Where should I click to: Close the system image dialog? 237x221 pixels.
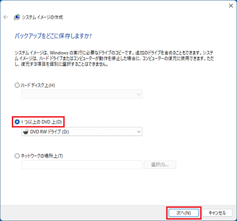[231, 6]
